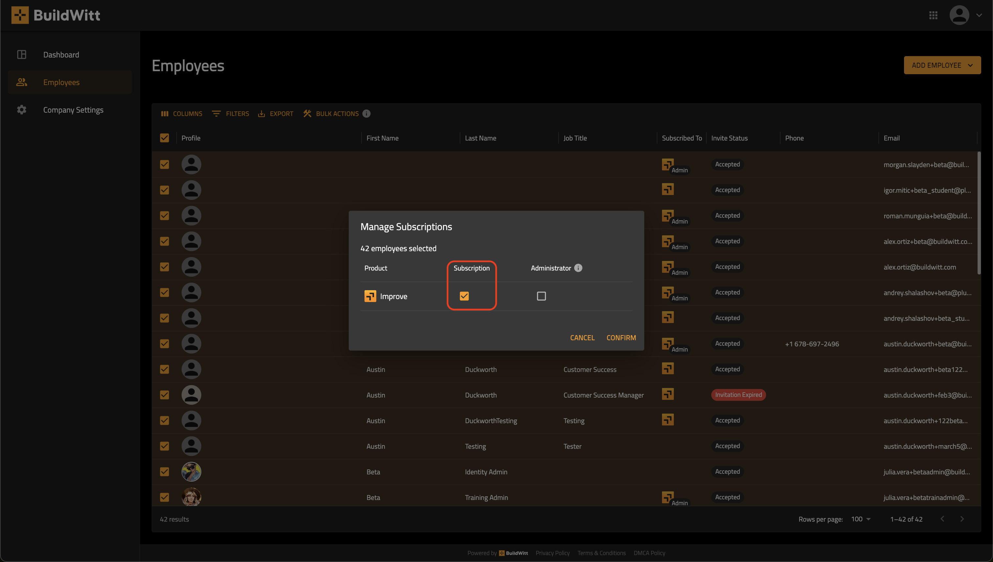Expand the account menu chevron

tap(979, 15)
